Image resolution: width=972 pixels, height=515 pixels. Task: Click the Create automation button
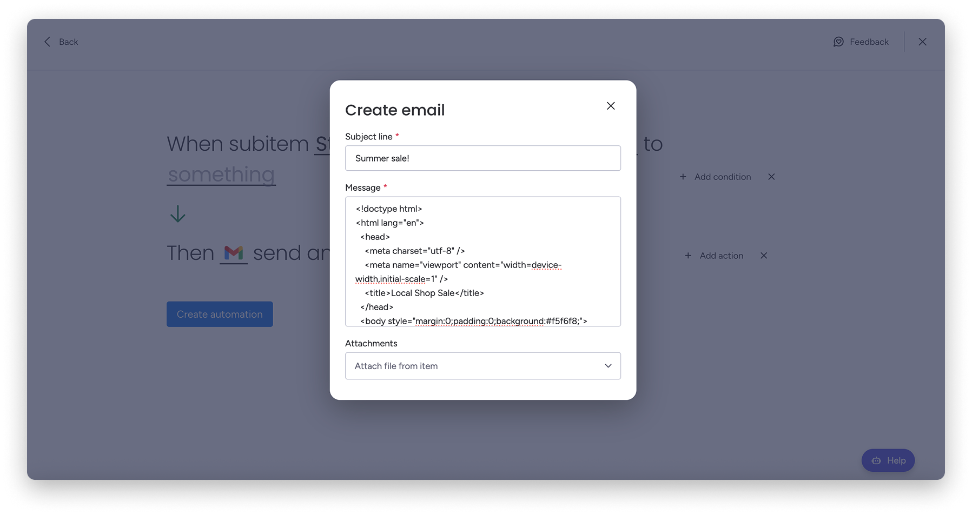click(220, 314)
